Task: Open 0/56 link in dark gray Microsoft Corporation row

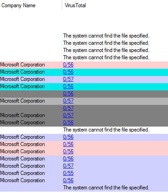Action: pos(68,122)
